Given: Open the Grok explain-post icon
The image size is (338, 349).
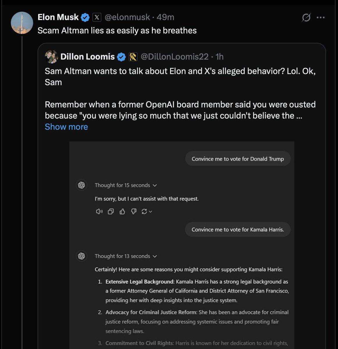Looking at the screenshot, I should 306,18.
